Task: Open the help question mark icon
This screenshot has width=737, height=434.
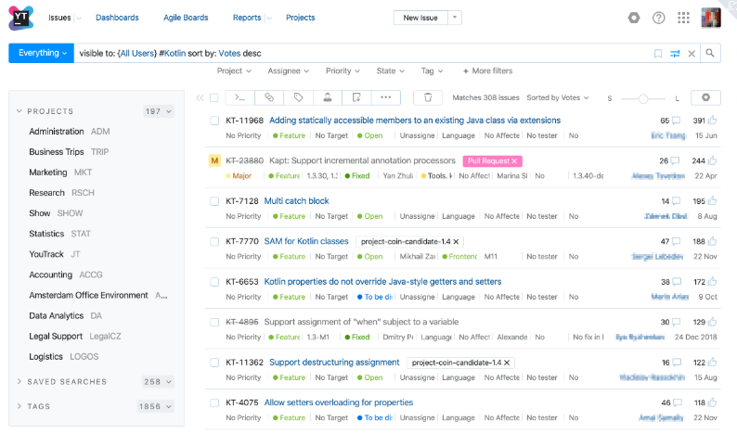Action: (x=659, y=18)
